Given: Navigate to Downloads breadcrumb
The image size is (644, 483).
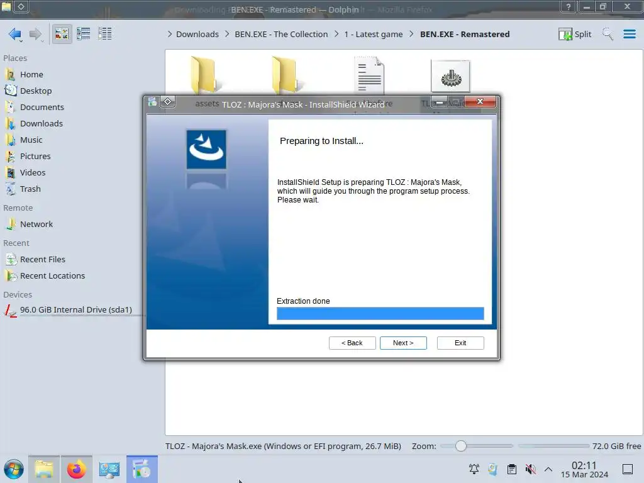Looking at the screenshot, I should pyautogui.click(x=197, y=34).
